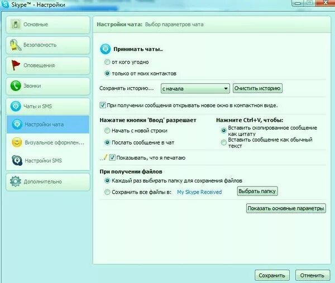Open Чаты и SMS section
Screen dimensions: 335x283
pyautogui.click(x=48, y=107)
